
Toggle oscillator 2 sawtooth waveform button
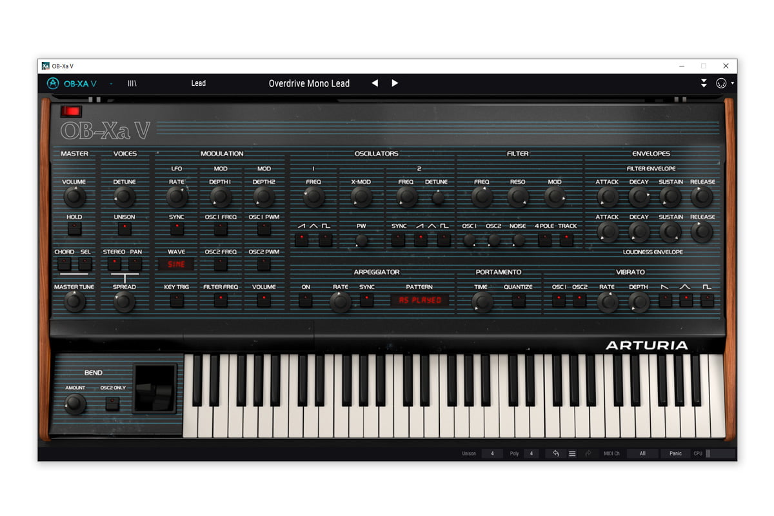pyautogui.click(x=421, y=240)
